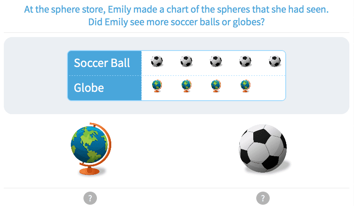This screenshot has height=211, width=354.
Task: Click the help icon below the soccer ball
Action: tap(263, 198)
